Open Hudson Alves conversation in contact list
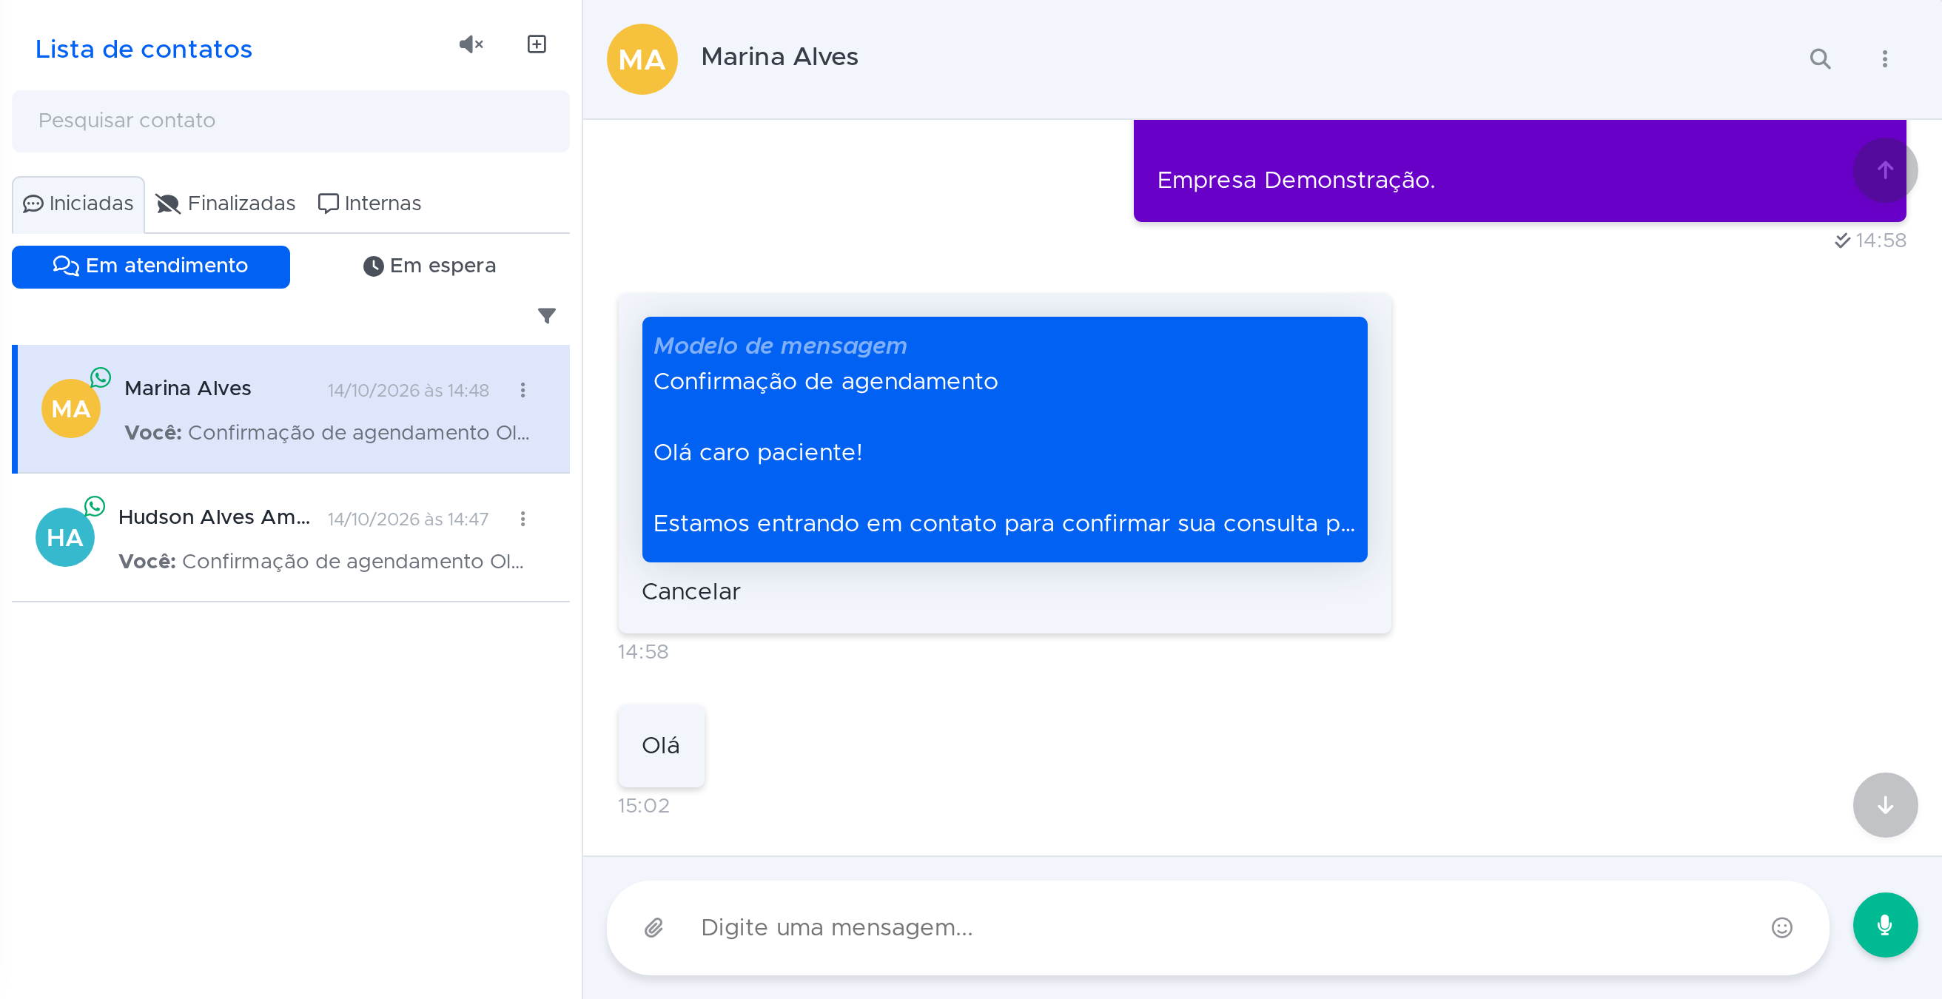The image size is (1942, 999). tap(290, 537)
